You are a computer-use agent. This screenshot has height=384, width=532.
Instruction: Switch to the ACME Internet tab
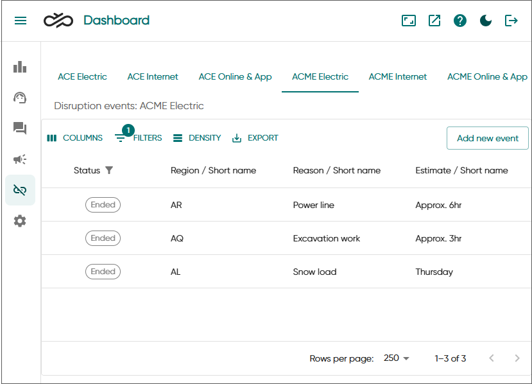pyautogui.click(x=397, y=76)
